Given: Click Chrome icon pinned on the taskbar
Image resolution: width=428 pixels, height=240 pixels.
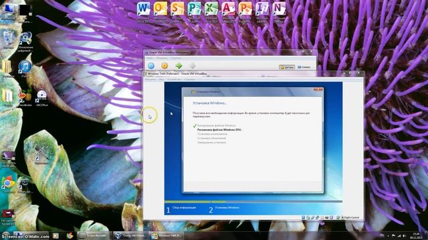Looking at the screenshot, I should coord(70,235).
